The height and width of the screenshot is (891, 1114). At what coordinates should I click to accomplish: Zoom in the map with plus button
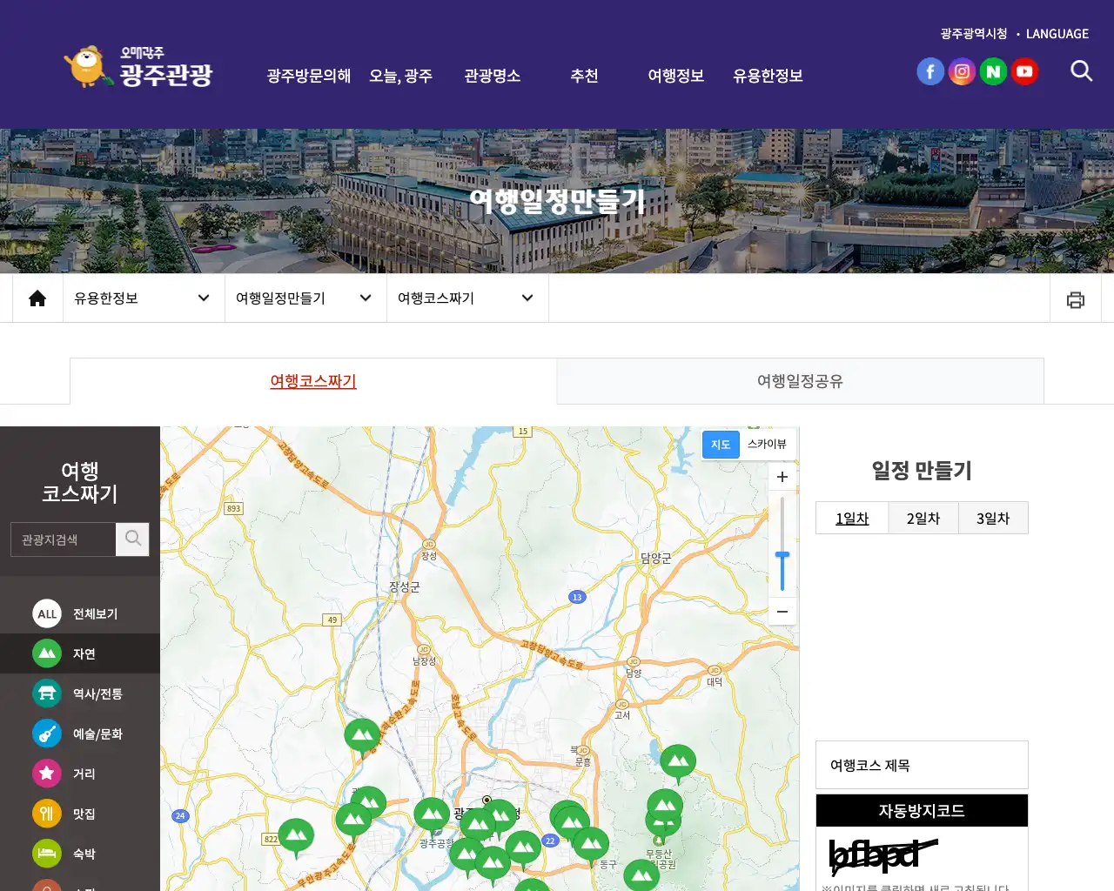click(x=782, y=477)
